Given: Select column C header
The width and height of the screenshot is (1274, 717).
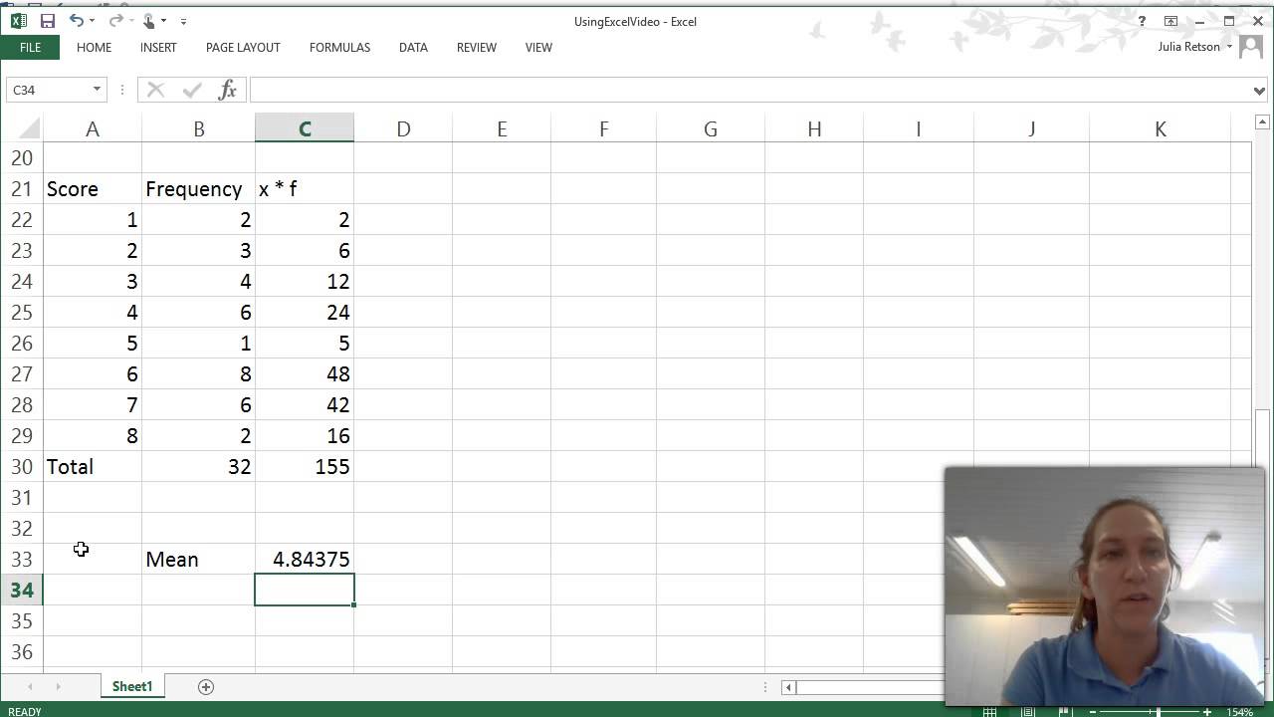Looking at the screenshot, I should tap(305, 128).
